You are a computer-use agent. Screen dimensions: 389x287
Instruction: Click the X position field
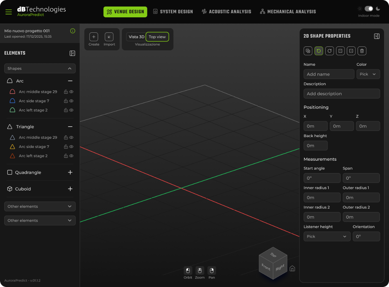(315, 126)
